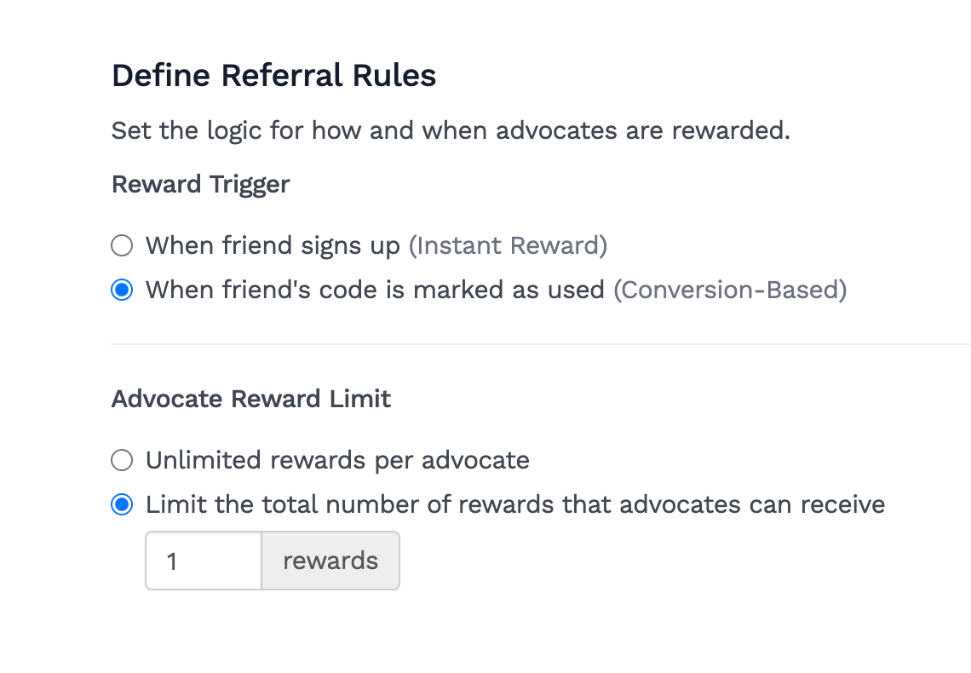Viewport: 971px width, 673px height.
Task: Click the words 'advocates can receive' in the limit label
Action: click(752, 505)
